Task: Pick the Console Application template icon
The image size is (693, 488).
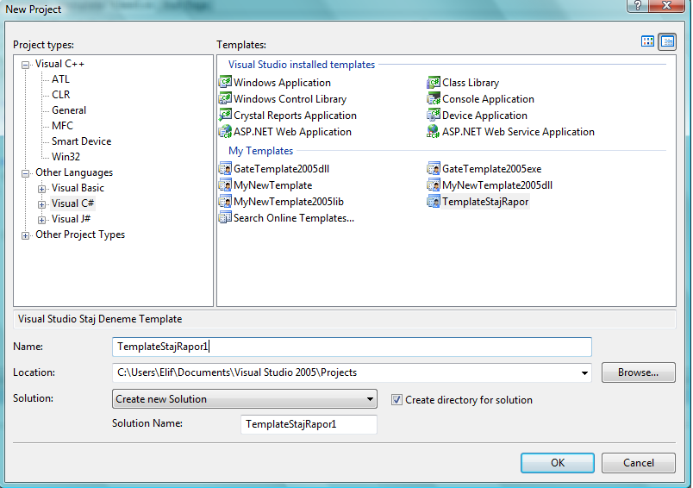Action: (x=434, y=99)
